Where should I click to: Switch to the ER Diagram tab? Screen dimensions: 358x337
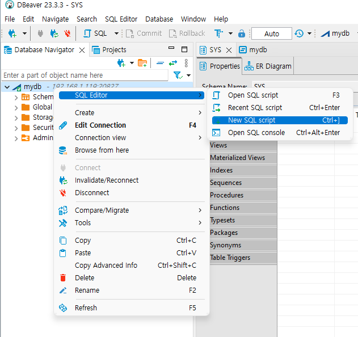coord(268,66)
